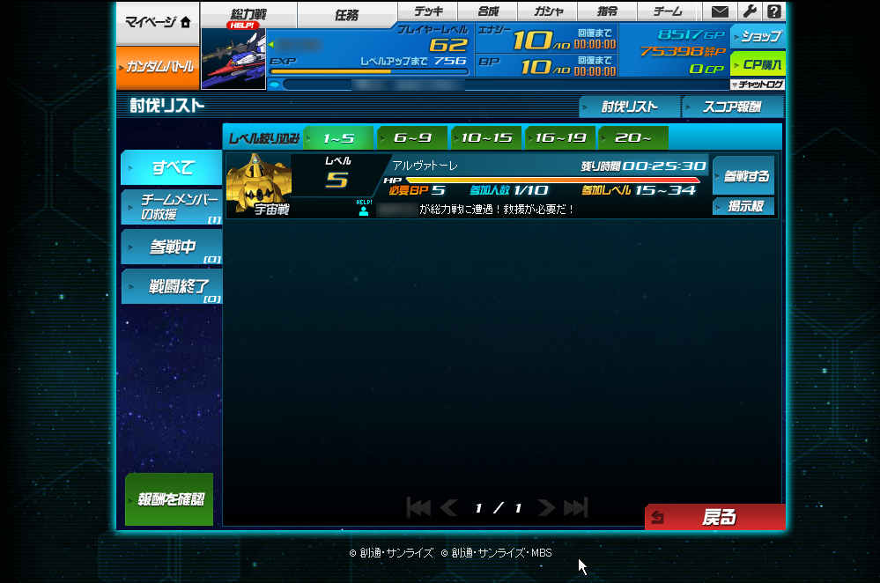This screenshot has height=583, width=880.
Task: Switch to 討伐リスト top tab
Action: coord(629,107)
